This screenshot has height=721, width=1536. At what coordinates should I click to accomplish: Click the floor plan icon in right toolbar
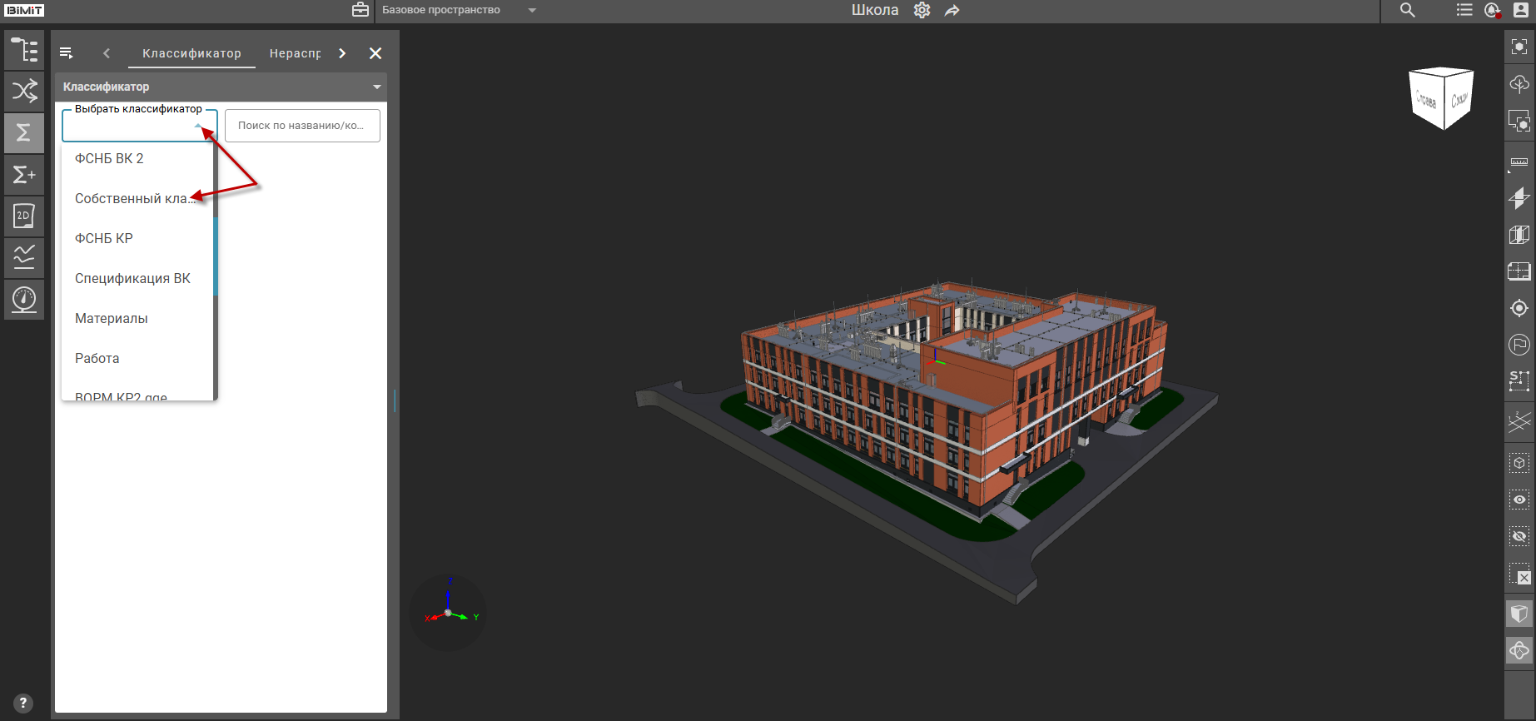pyautogui.click(x=1519, y=271)
